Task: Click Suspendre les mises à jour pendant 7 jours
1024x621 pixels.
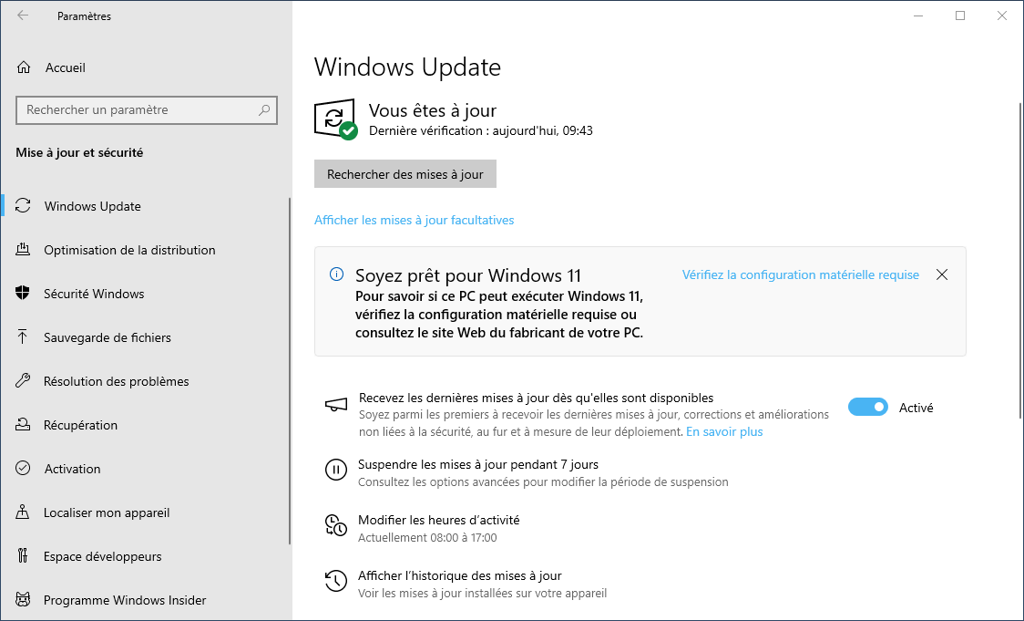Action: [x=478, y=464]
